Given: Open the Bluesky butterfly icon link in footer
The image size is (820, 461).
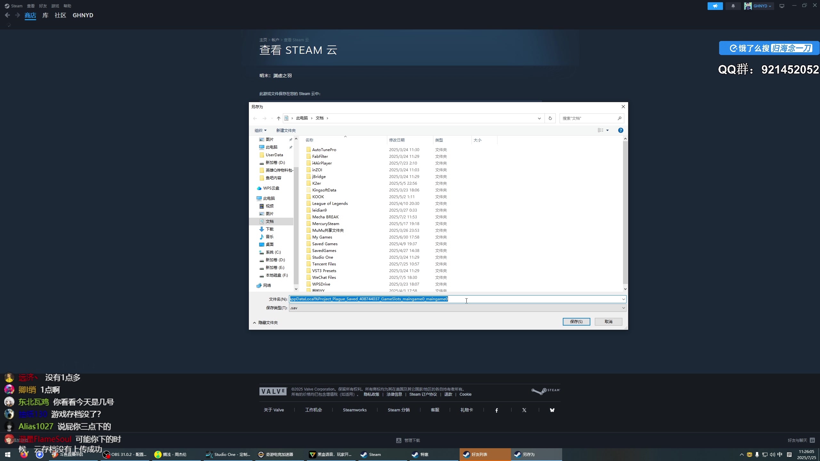Looking at the screenshot, I should click(552, 410).
